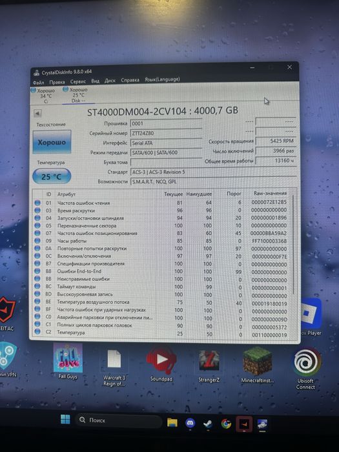Open the Правка menu
Viewport: 339px width, 452px height.
[x=57, y=82]
